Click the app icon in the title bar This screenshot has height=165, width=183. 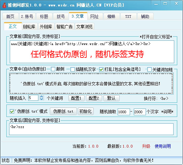(x=4, y=5)
